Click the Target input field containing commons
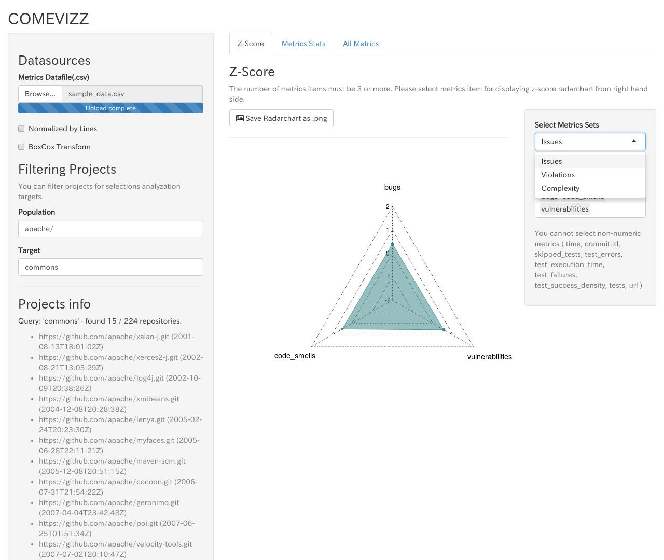664x560 pixels. [110, 267]
